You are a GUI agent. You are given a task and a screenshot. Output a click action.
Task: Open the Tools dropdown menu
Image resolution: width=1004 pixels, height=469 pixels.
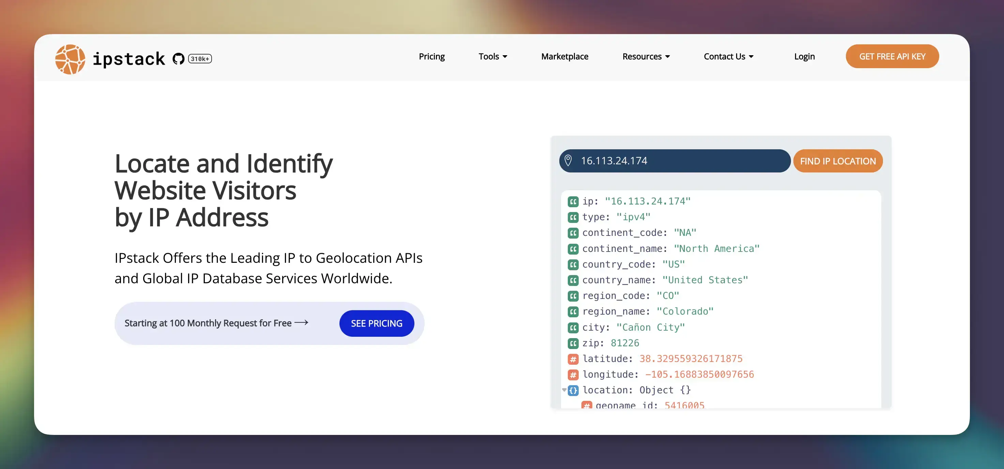493,57
